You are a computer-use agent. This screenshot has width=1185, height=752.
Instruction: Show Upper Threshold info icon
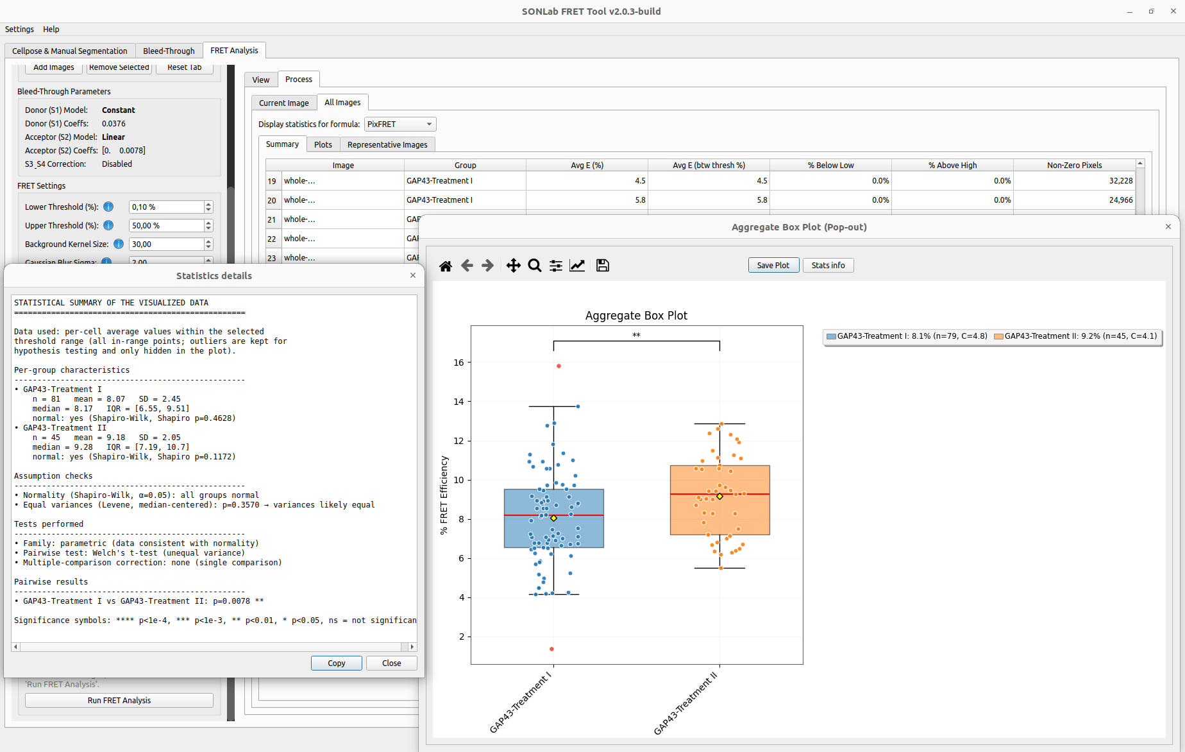108,225
